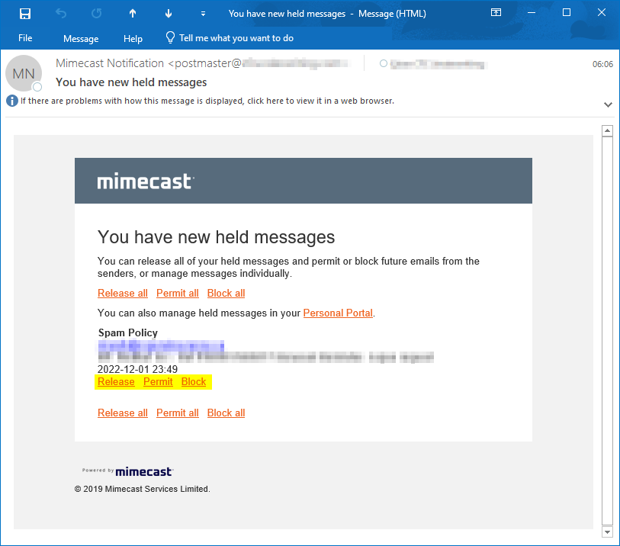Click the scroll down arrow of message body
620x546 pixels.
click(608, 532)
